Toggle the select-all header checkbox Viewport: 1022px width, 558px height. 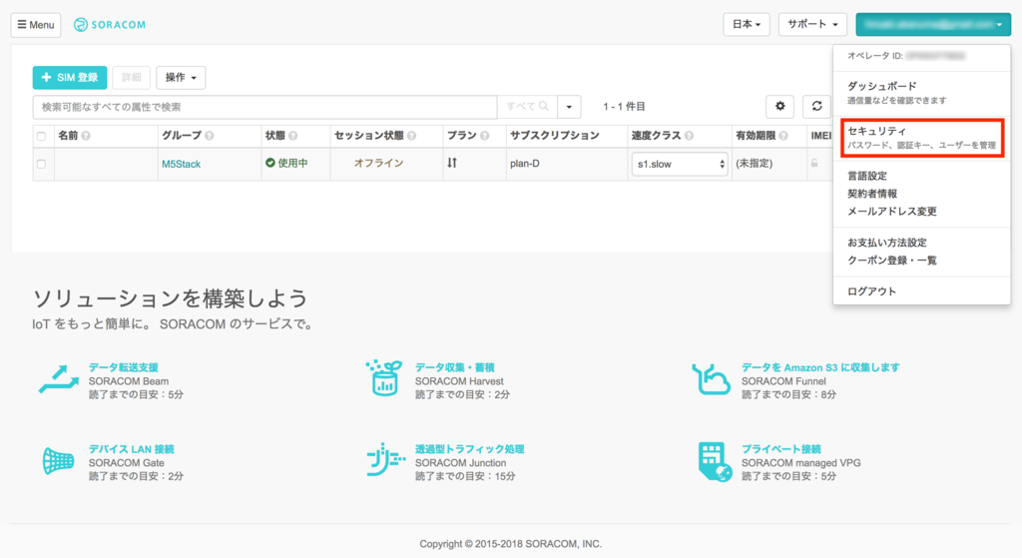[42, 136]
